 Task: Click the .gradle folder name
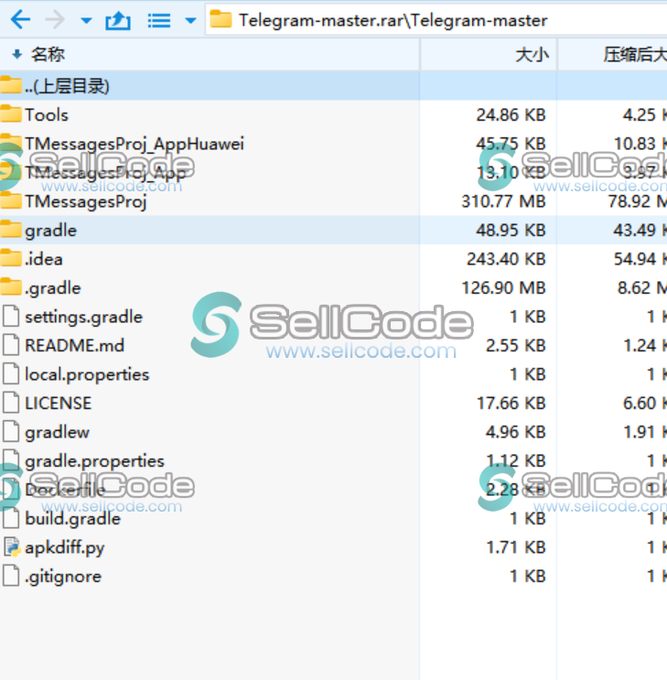(x=52, y=288)
